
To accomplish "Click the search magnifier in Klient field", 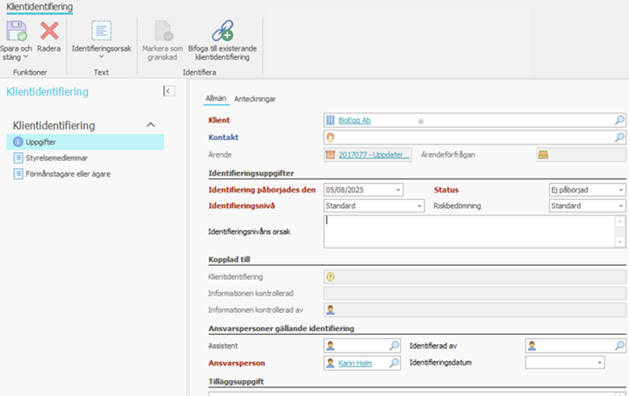I will (x=619, y=120).
